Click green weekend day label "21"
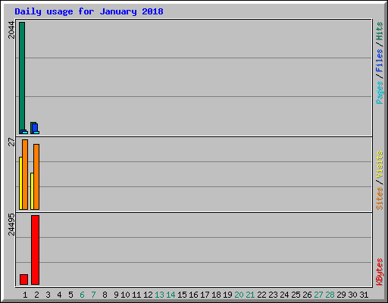The image size is (388, 303). coord(250,295)
